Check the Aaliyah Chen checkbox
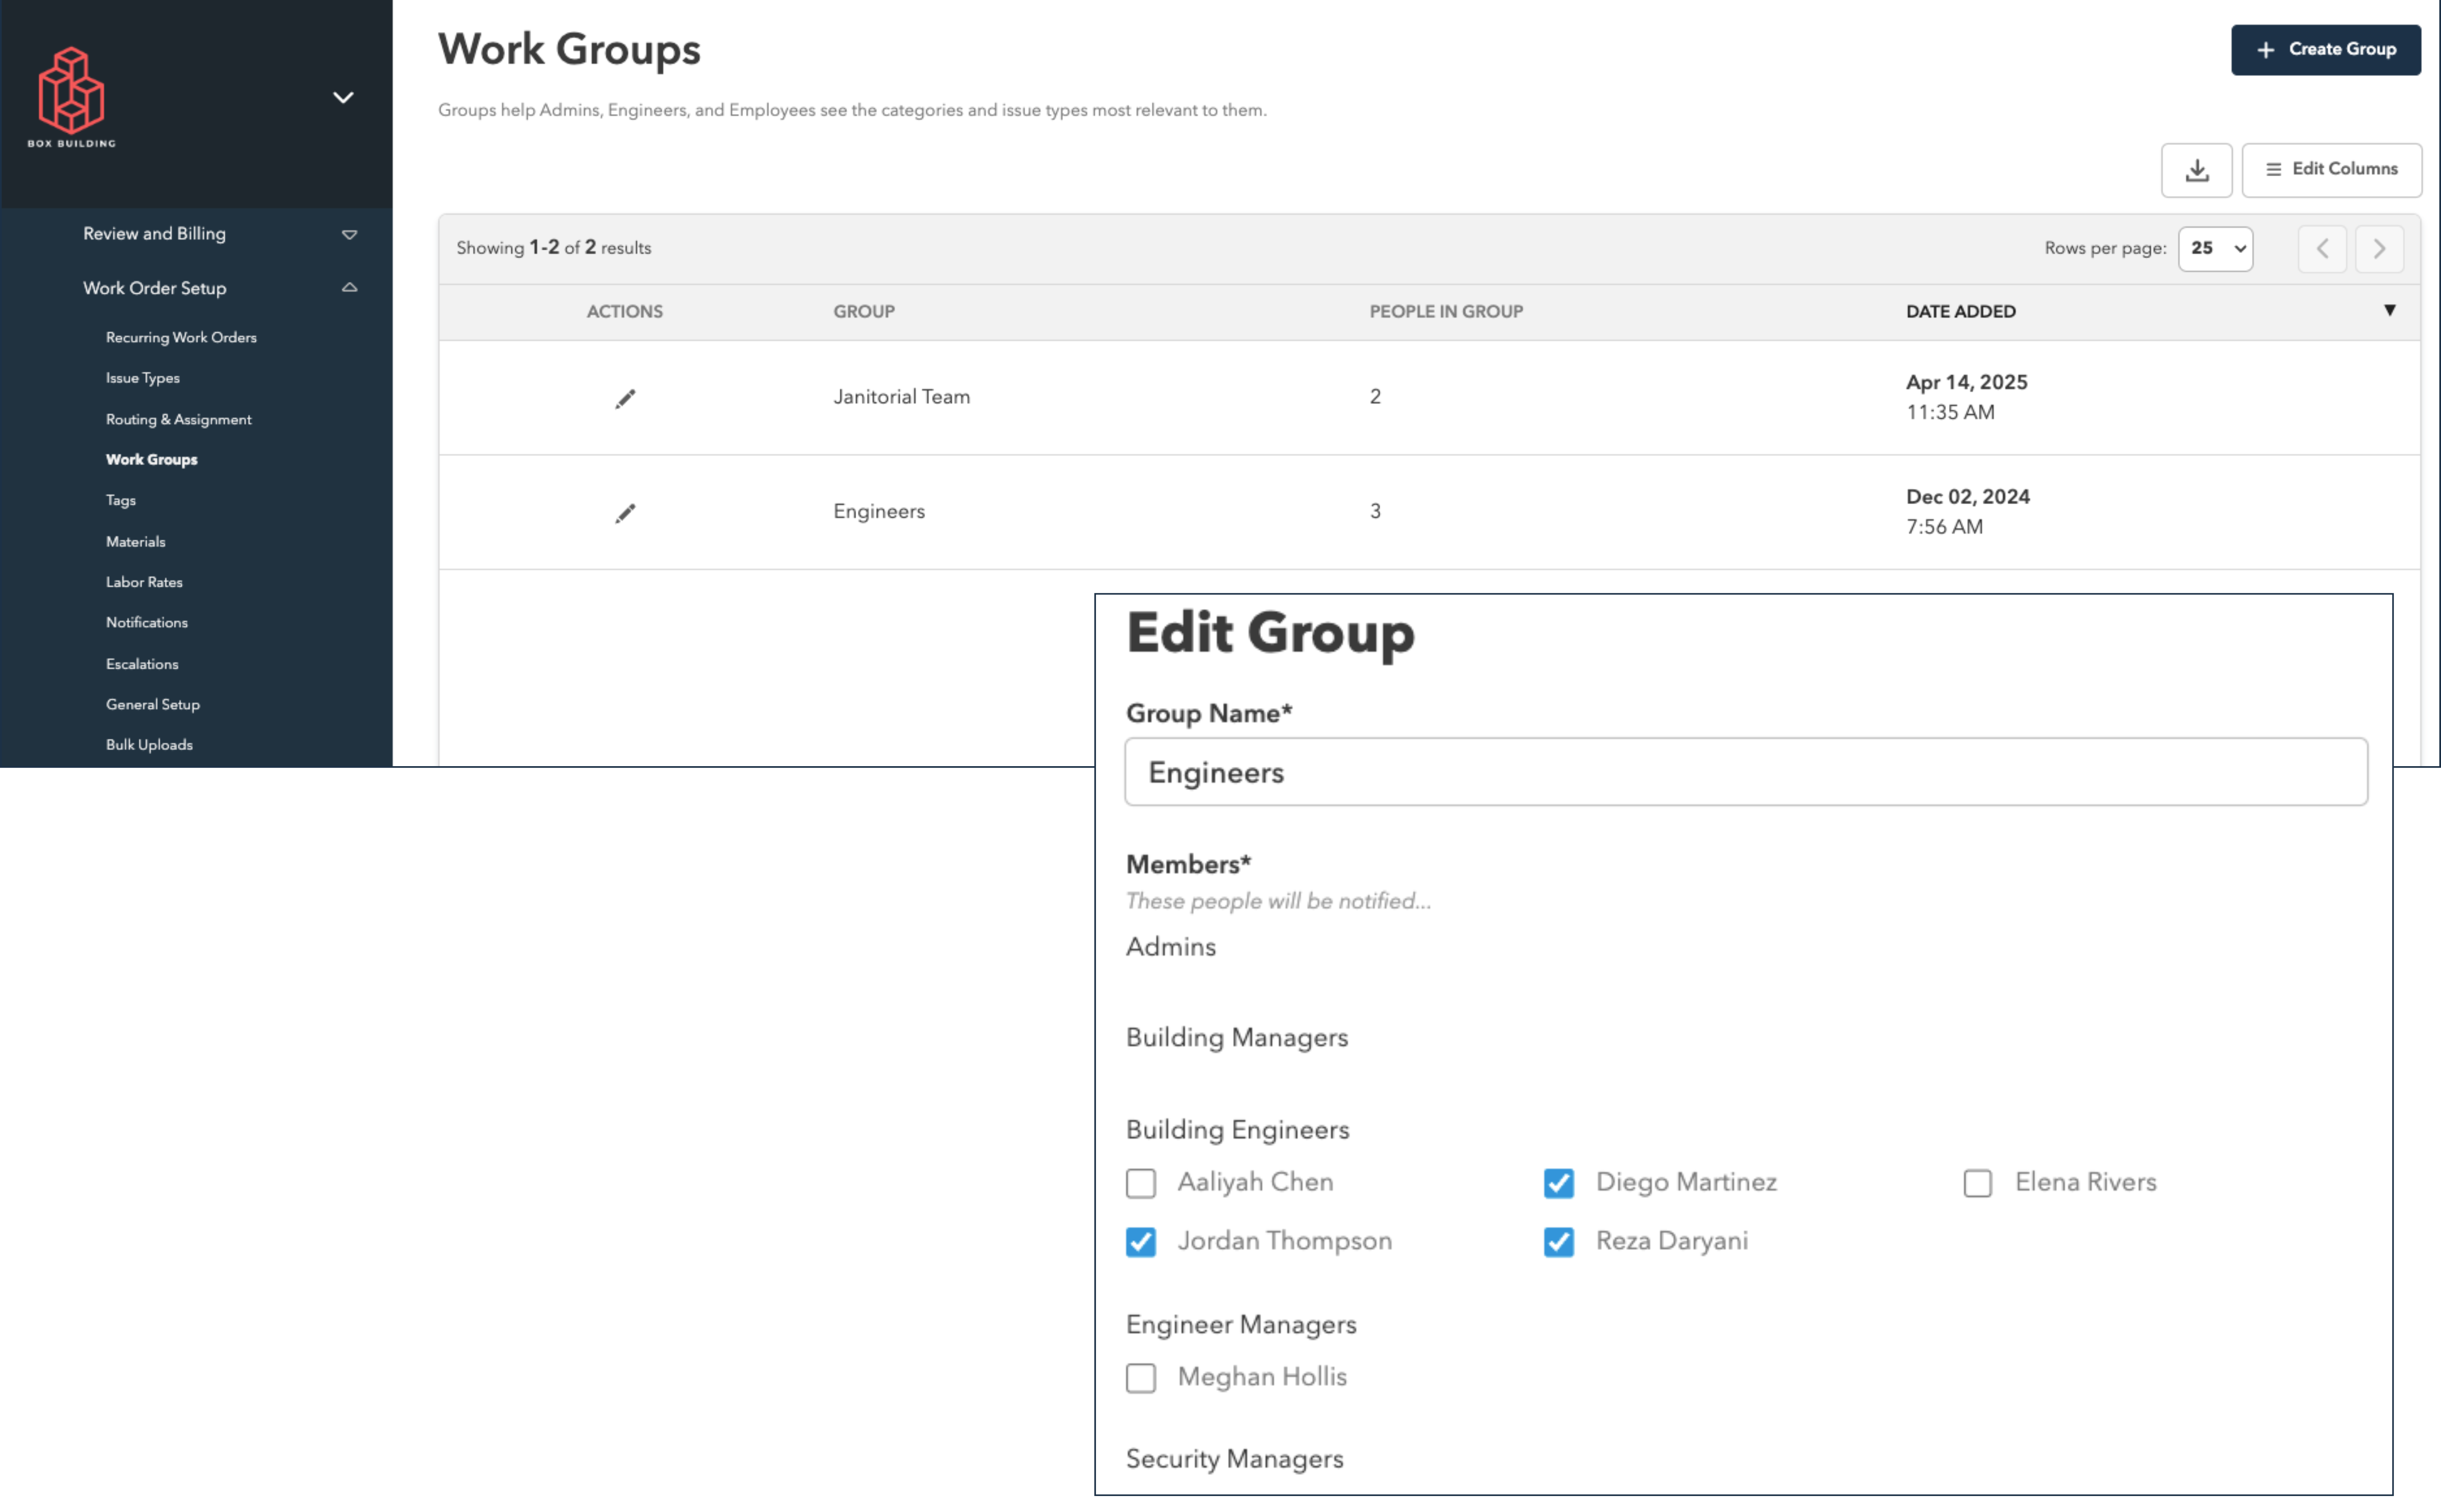The width and height of the screenshot is (2441, 1512). coord(1140,1183)
